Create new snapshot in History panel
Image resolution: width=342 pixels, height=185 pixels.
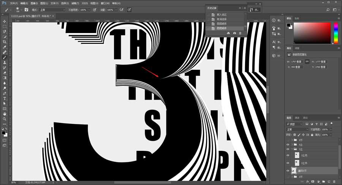tap(234, 33)
